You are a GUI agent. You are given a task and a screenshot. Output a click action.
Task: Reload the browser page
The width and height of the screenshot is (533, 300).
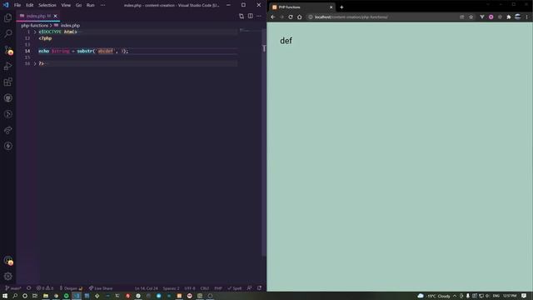tap(291, 17)
